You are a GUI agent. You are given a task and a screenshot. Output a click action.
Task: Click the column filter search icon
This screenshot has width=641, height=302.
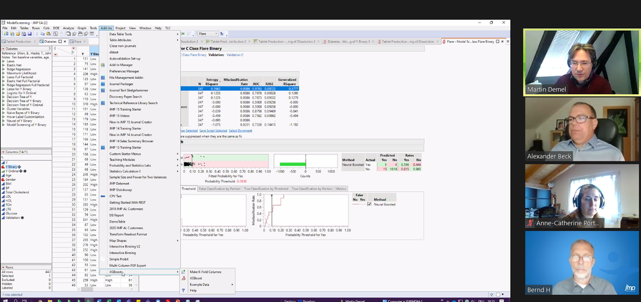coord(3,157)
